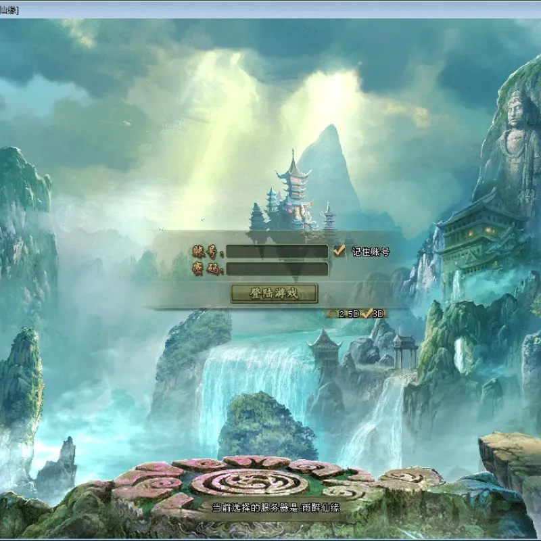Click the window title text 仙缘
This screenshot has height=541, width=541.
(9, 10)
